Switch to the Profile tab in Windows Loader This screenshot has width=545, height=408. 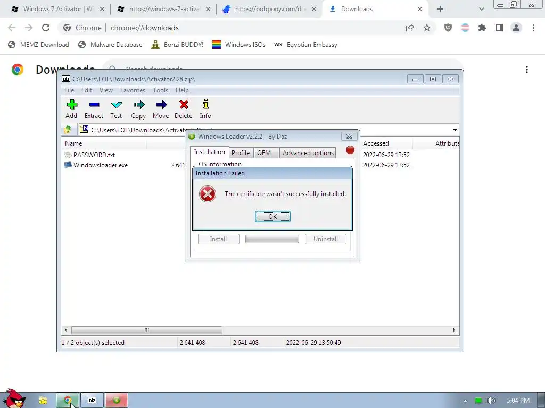241,153
